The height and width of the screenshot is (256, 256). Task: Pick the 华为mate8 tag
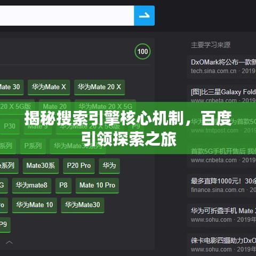(31, 186)
